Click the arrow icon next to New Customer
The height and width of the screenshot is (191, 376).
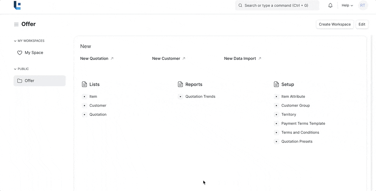tap(184, 58)
